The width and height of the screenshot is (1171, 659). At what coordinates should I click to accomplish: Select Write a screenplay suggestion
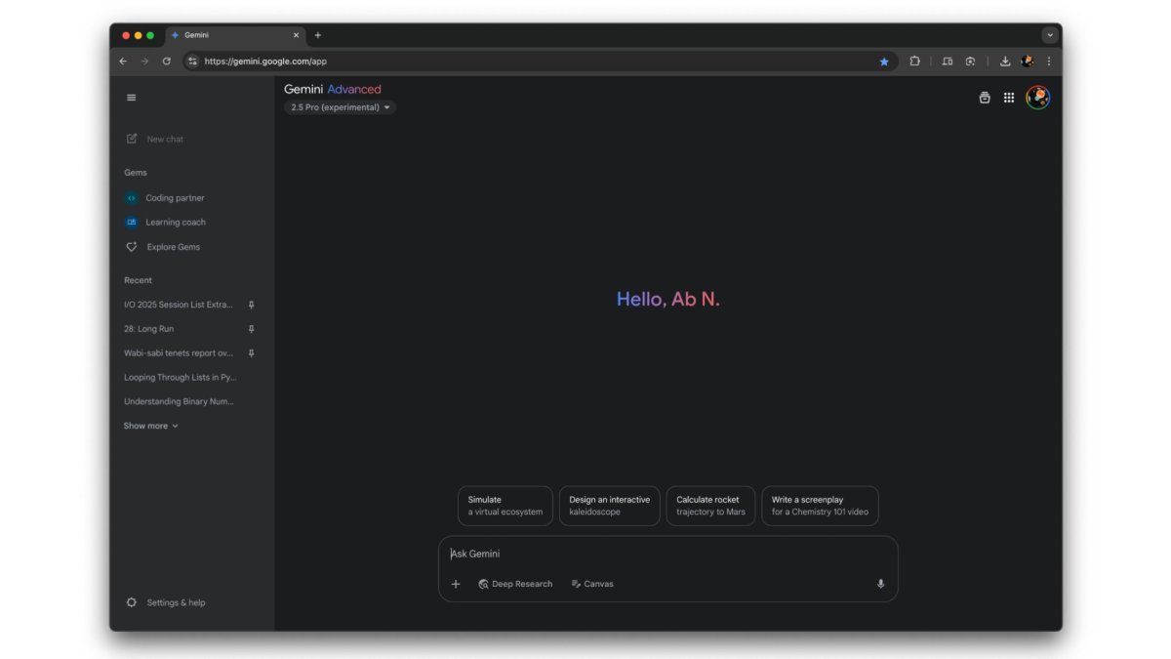[x=820, y=506]
